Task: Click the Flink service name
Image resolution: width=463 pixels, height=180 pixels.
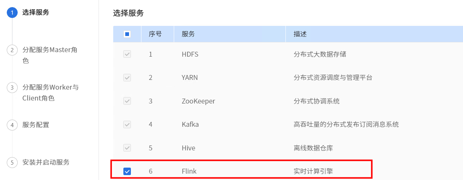Action: pos(189,171)
